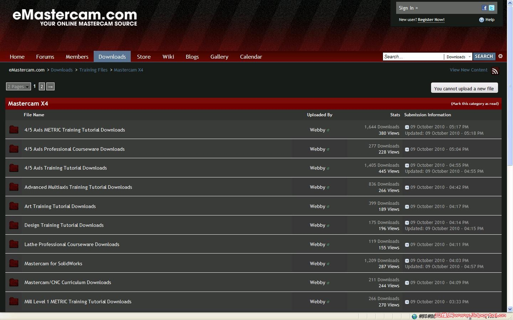Click submission icon beside 09 October 2010 - 04:09 PM
Screen dimensions: 513x320
[x=407, y=283]
